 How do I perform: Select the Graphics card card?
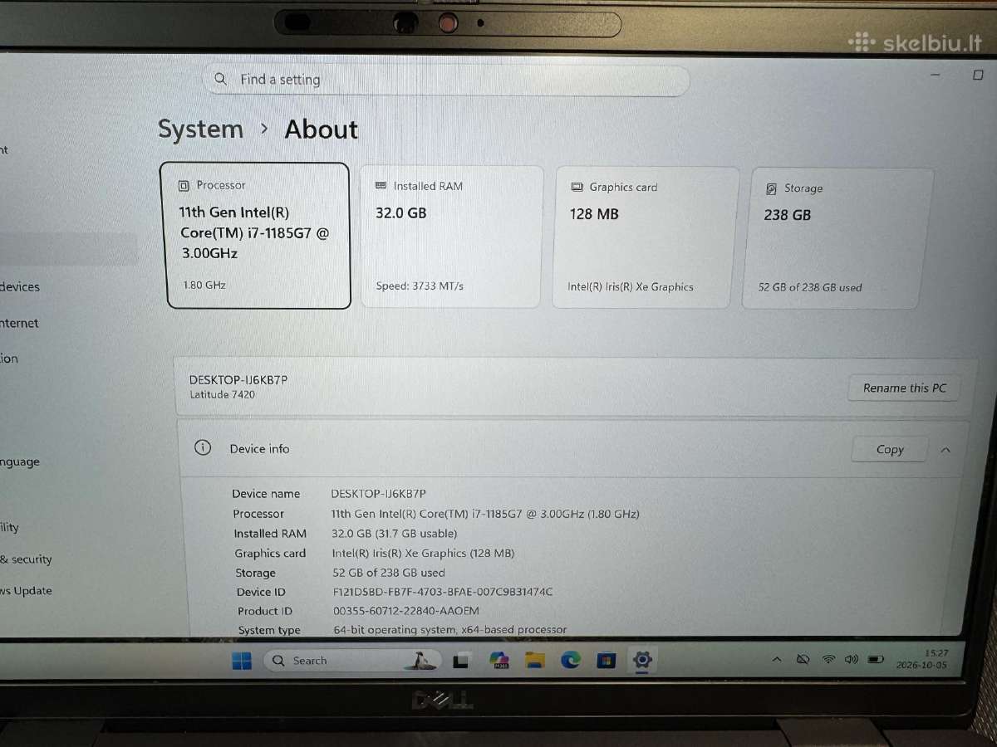646,237
